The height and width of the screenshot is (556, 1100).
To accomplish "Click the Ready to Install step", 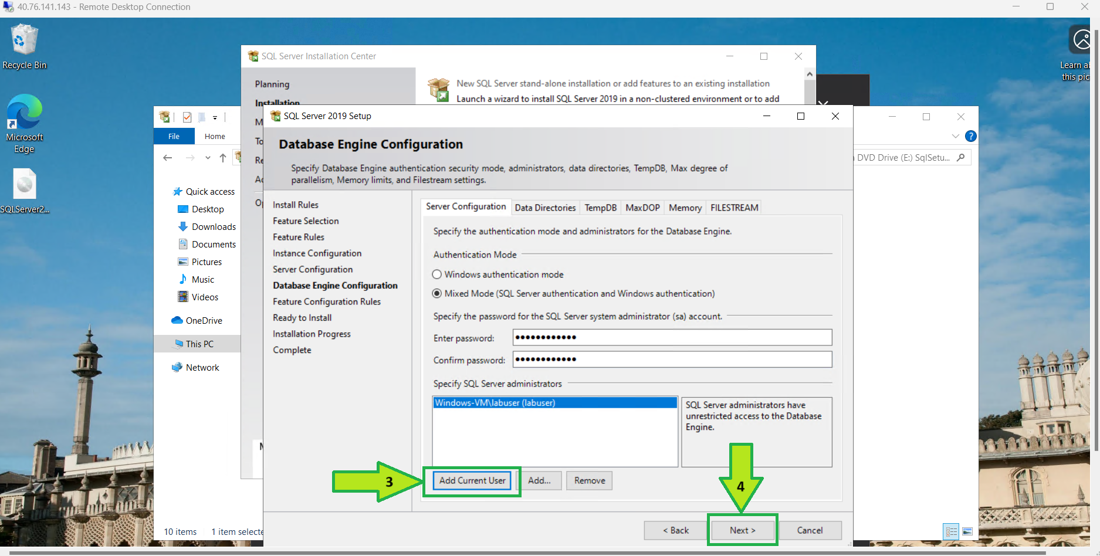I will 302,318.
